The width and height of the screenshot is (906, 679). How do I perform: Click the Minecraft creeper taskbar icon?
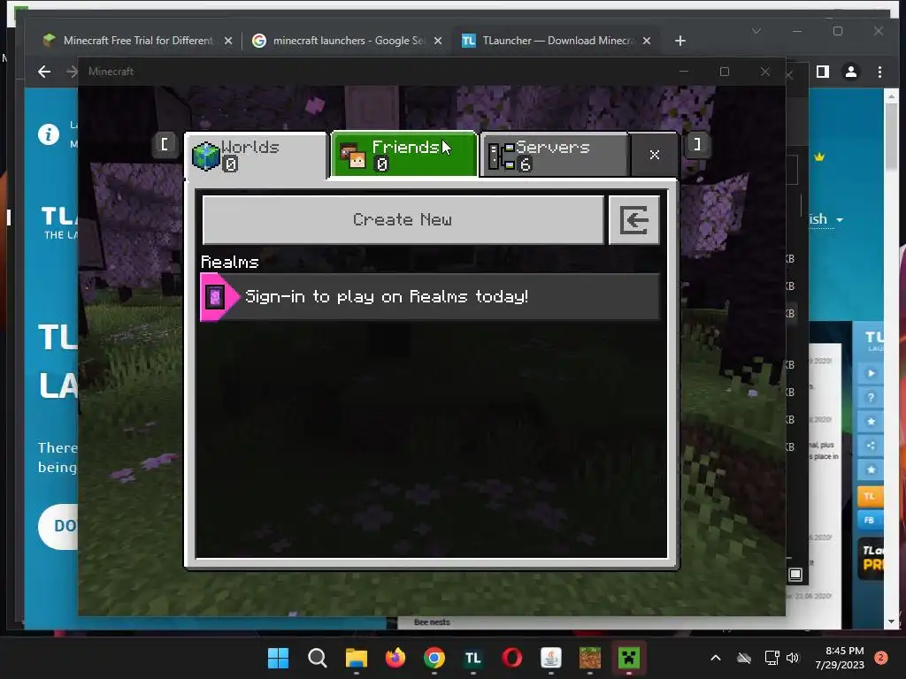pyautogui.click(x=629, y=658)
